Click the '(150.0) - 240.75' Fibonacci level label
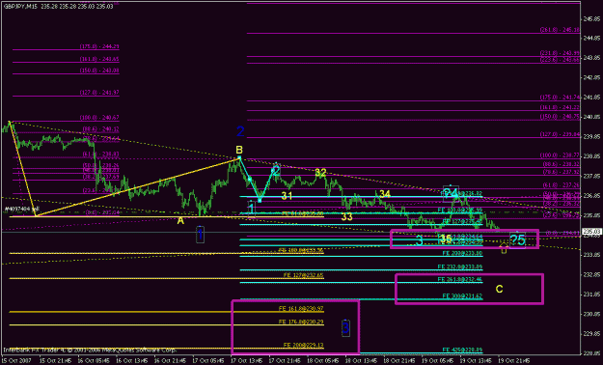The width and height of the screenshot is (603, 365). tap(560, 117)
